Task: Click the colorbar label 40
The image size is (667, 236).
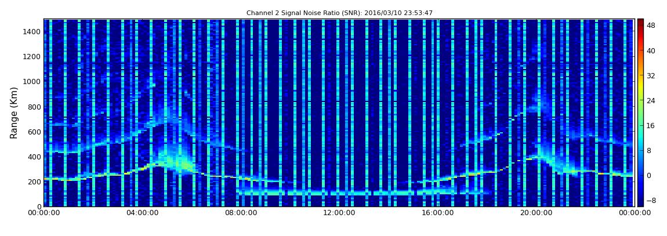Action: point(651,50)
